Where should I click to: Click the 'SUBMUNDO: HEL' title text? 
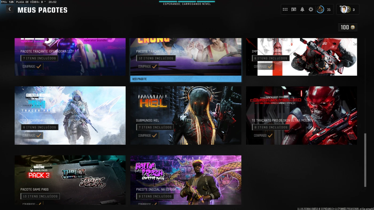[147, 120]
